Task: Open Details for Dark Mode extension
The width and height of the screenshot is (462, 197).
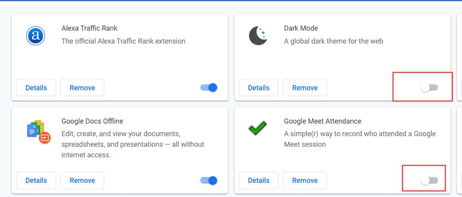Action: [258, 88]
